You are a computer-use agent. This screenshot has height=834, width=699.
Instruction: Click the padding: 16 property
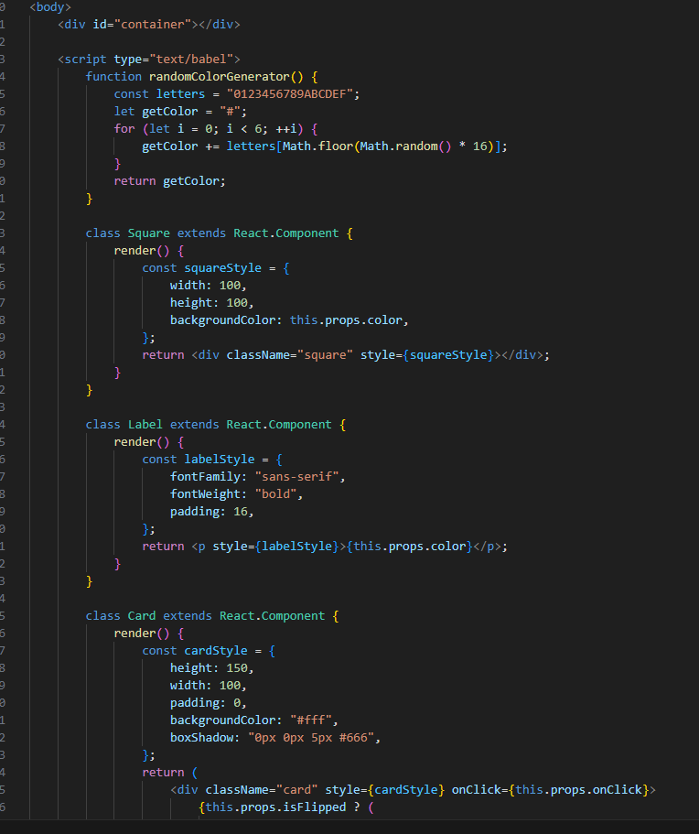[x=209, y=512]
